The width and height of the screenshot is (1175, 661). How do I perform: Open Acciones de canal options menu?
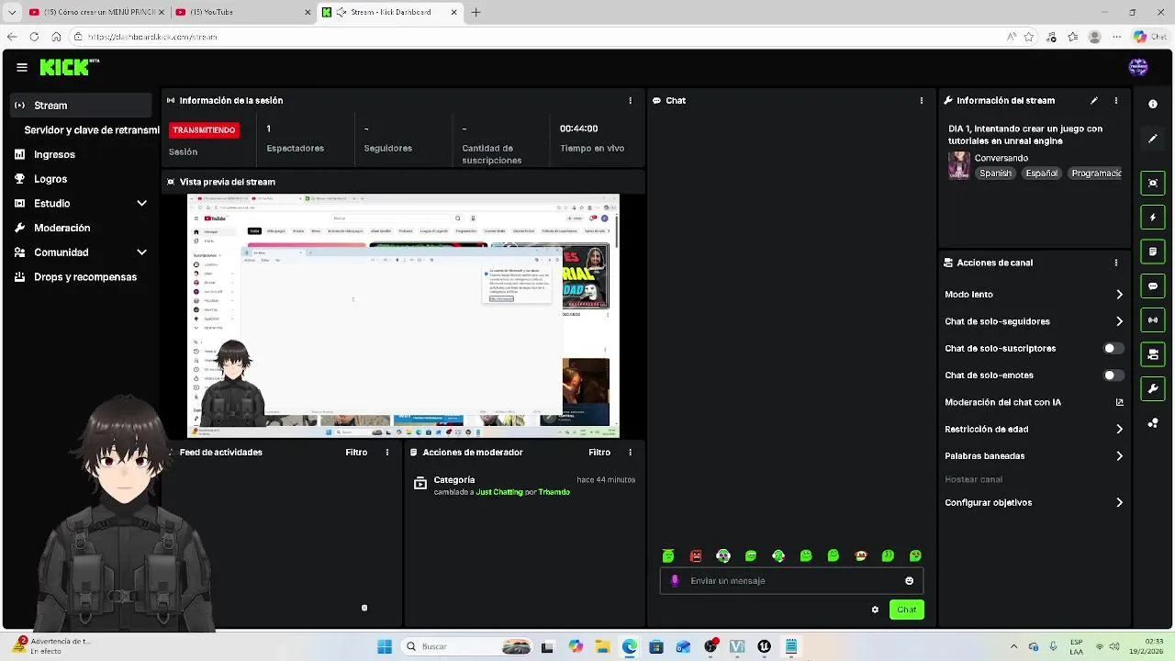coord(1116,263)
